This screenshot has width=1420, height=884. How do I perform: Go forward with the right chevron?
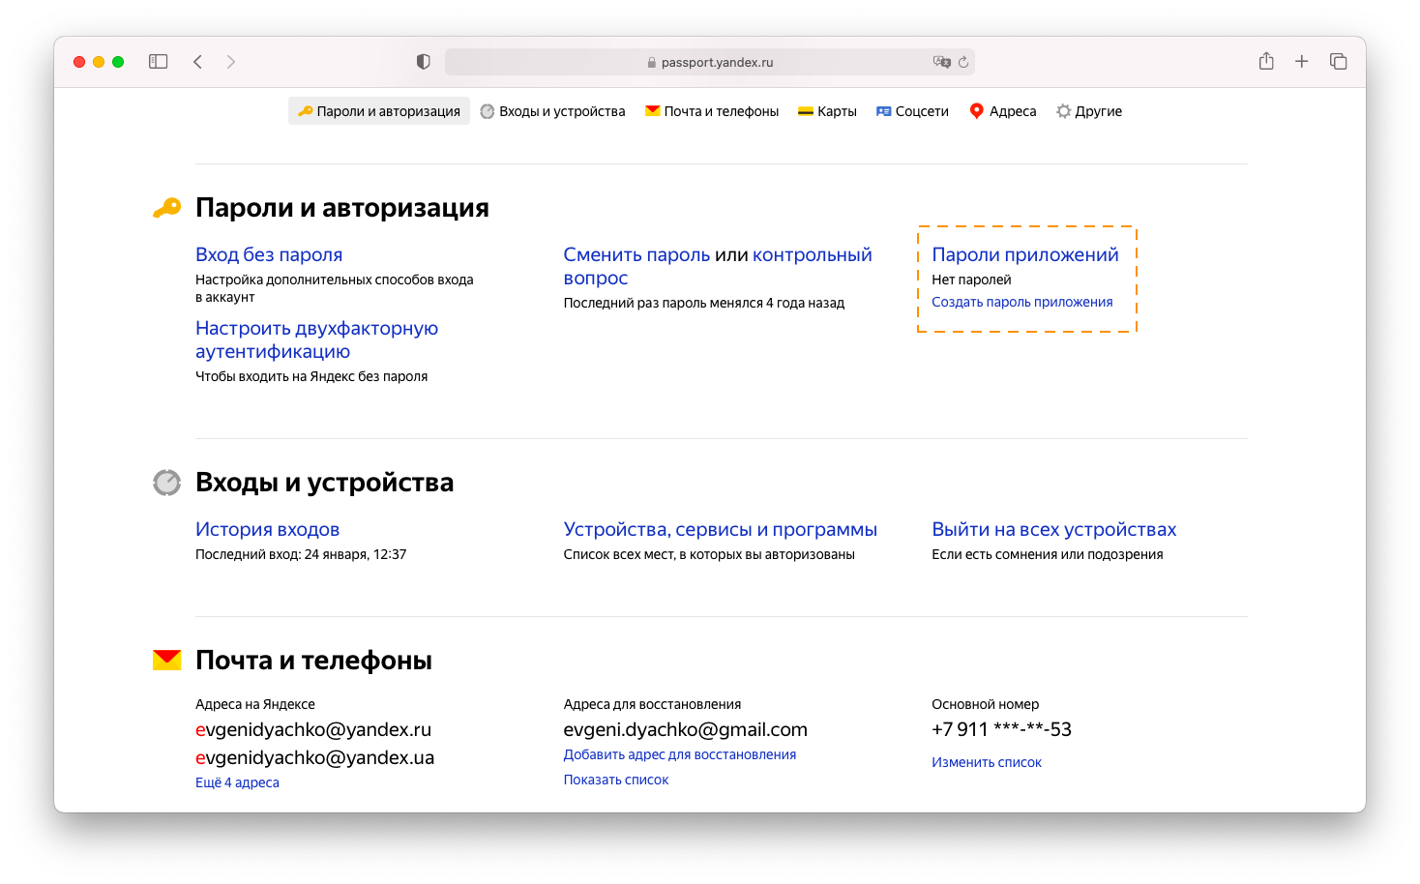pyautogui.click(x=230, y=62)
